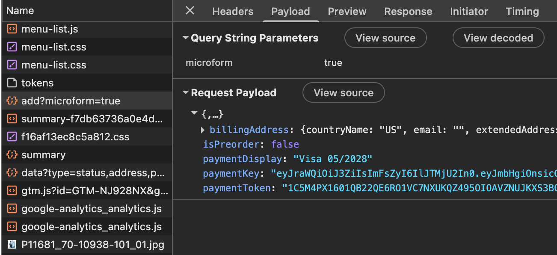
Task: Open the Response tab
Action: (408, 12)
